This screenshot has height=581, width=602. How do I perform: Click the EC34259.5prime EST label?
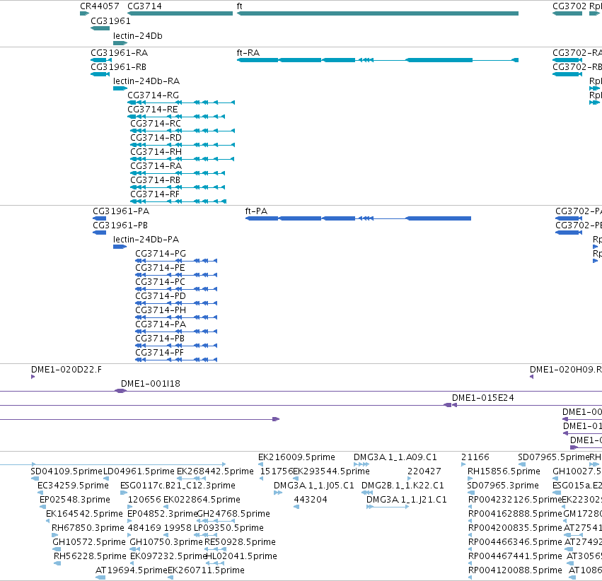click(x=73, y=486)
